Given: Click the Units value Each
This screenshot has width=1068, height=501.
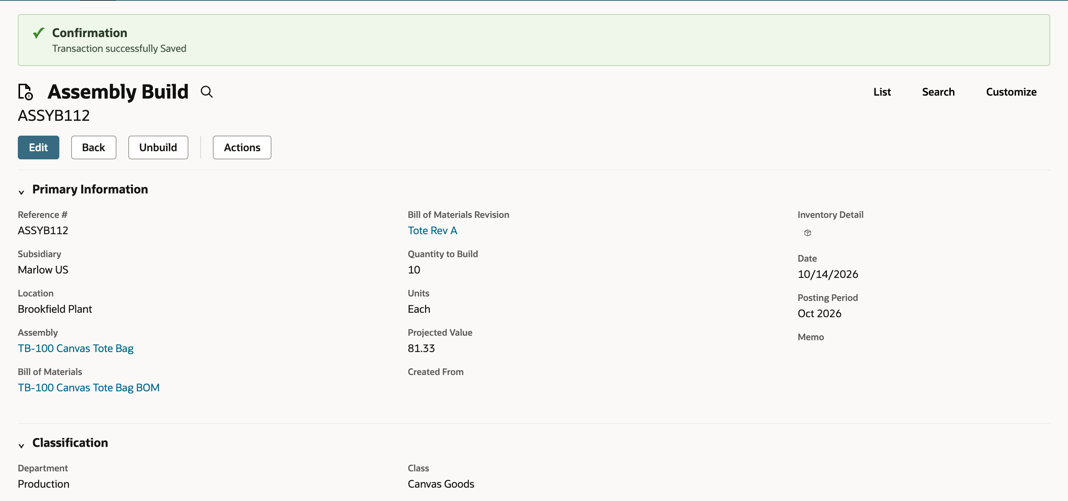Looking at the screenshot, I should coord(419,309).
